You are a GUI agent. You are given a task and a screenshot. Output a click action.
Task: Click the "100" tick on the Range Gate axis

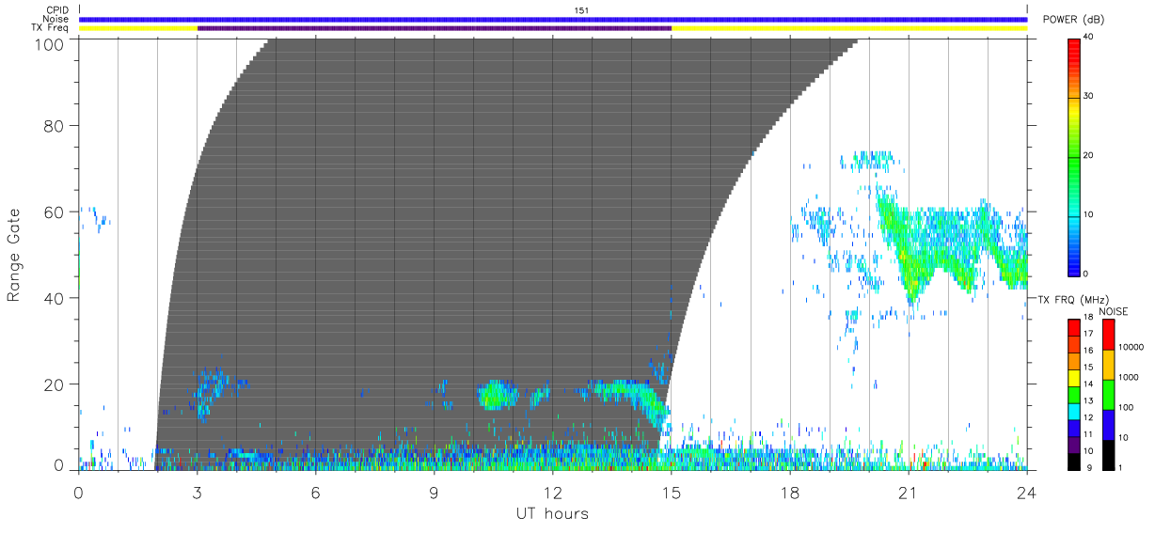point(51,43)
